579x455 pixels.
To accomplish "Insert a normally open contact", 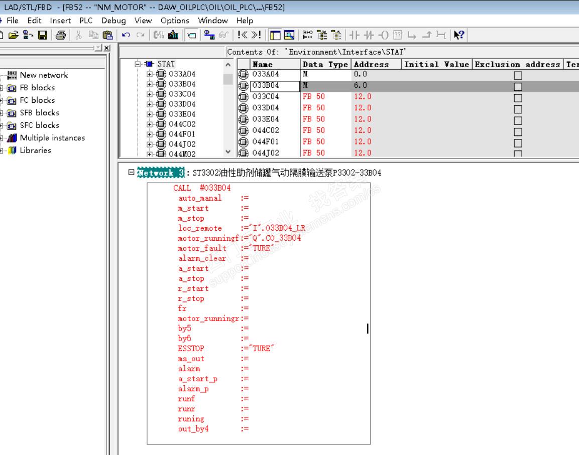I will (355, 35).
